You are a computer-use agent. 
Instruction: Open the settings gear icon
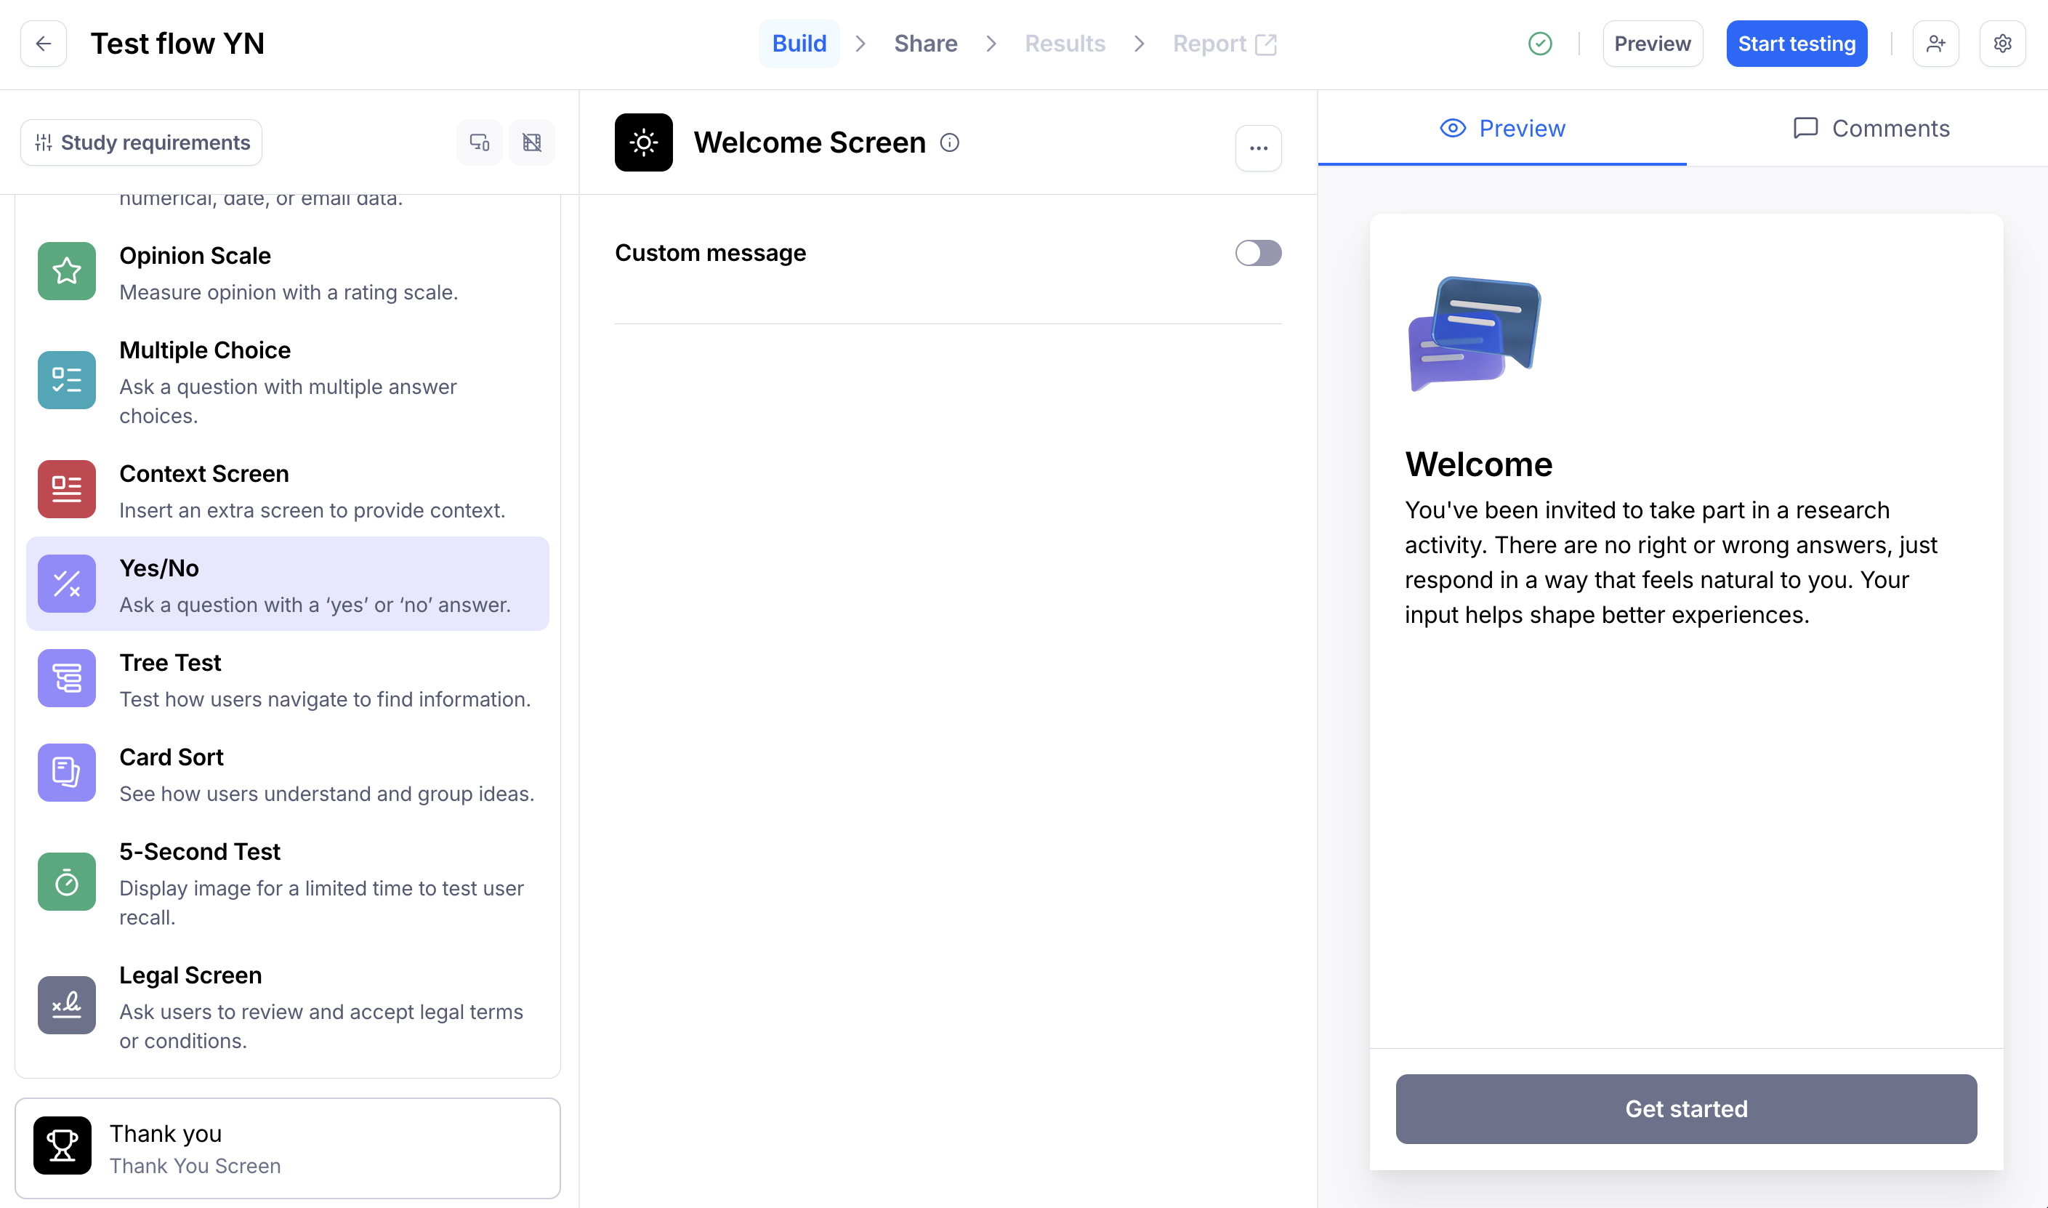pos(2002,44)
